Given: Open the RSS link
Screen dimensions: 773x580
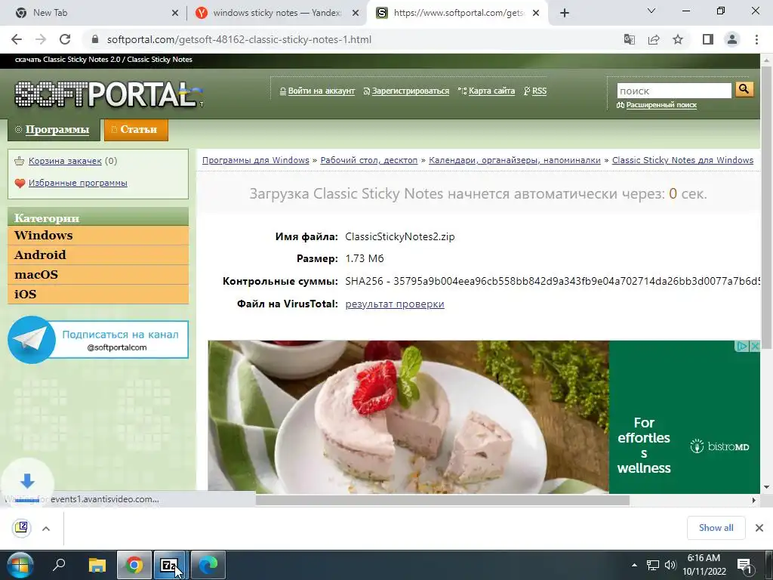Looking at the screenshot, I should click(x=539, y=91).
